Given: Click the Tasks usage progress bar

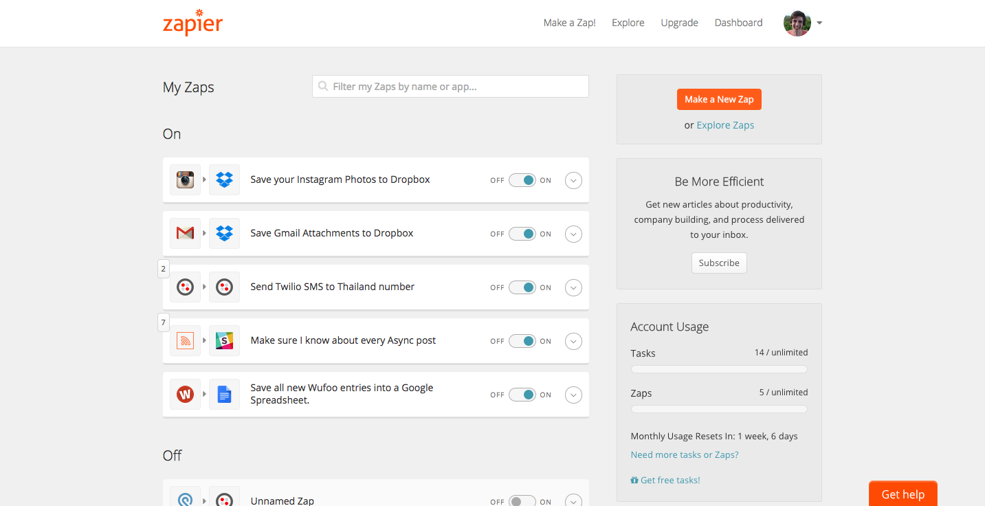Looking at the screenshot, I should pyautogui.click(x=718, y=368).
